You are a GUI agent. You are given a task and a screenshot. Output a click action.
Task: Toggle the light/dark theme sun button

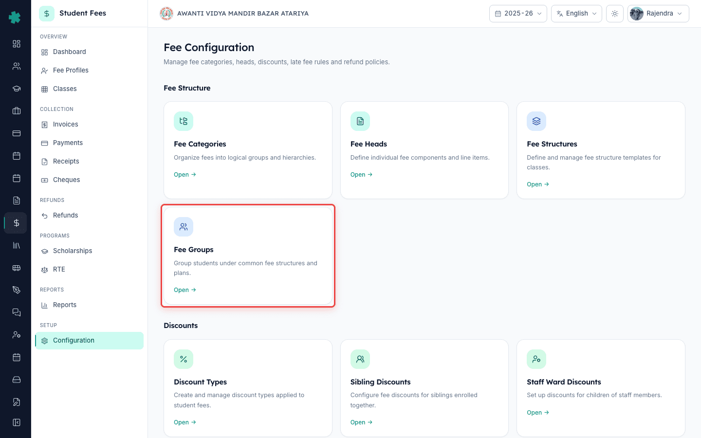615,14
